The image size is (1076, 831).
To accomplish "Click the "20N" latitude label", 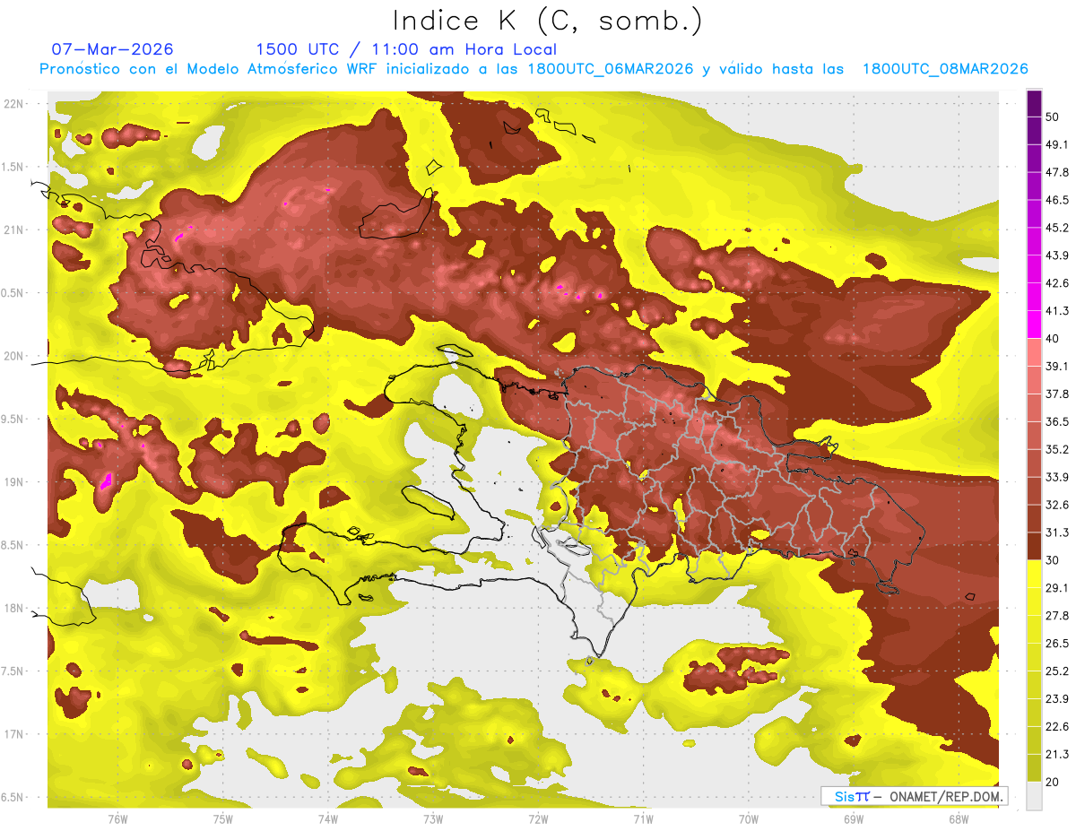I will point(14,356).
